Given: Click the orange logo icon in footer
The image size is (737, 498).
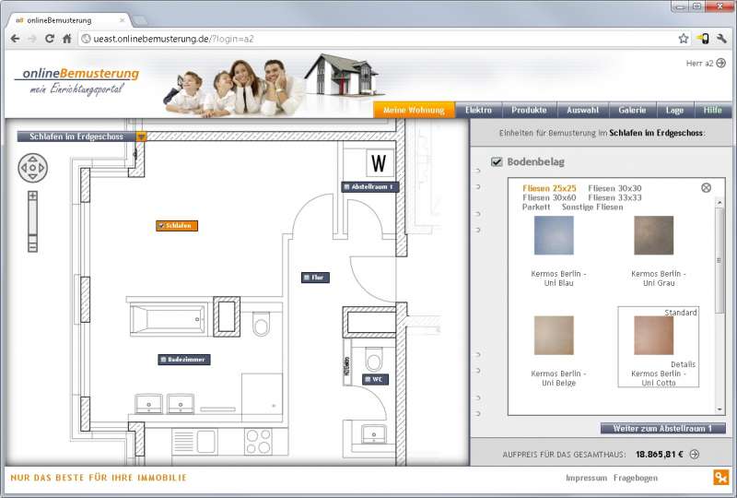Looking at the screenshot, I should 720,477.
